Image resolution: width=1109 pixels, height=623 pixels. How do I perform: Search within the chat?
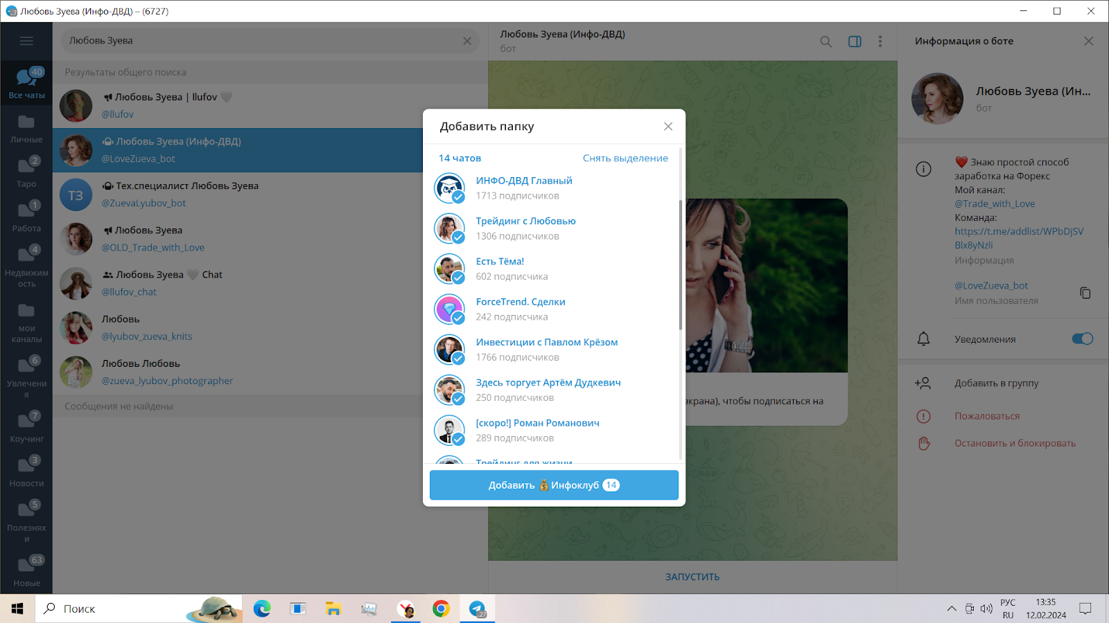[826, 42]
